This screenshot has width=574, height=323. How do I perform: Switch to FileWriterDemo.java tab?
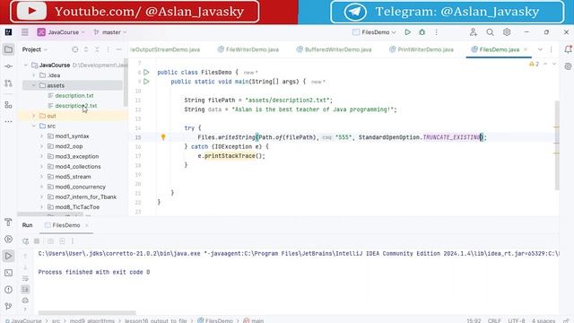click(248, 49)
